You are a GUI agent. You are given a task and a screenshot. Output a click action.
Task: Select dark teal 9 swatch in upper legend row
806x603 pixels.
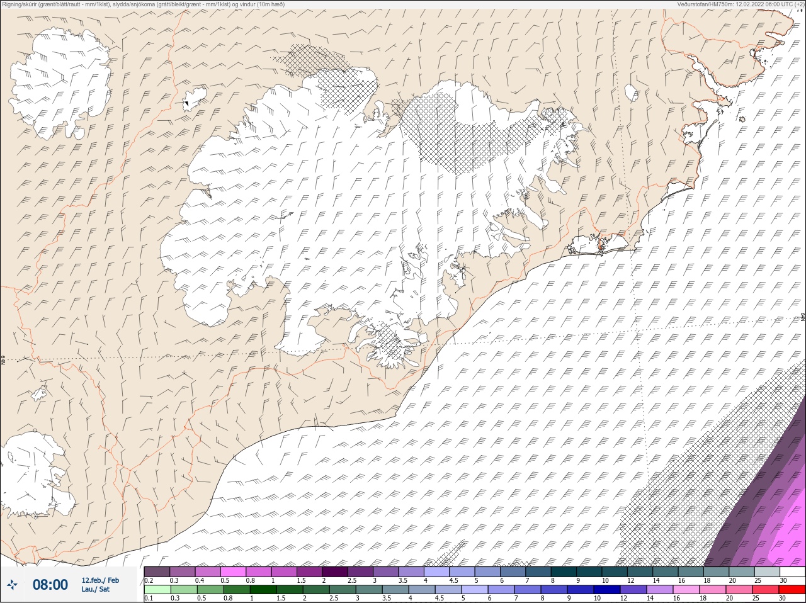589,572
